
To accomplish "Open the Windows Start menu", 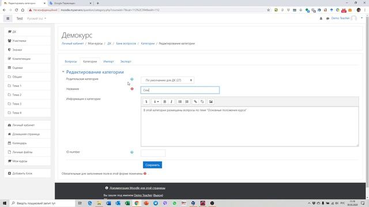I will [x=5, y=203].
